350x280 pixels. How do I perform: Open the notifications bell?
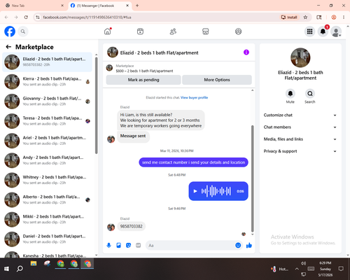[323, 31]
